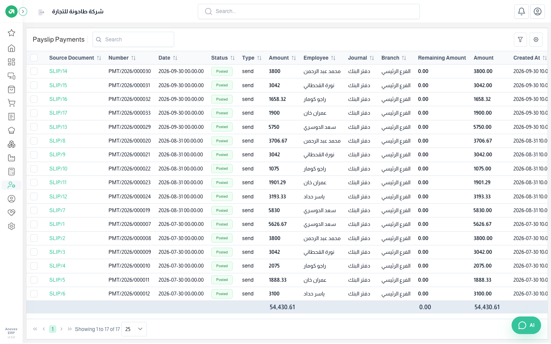Screen dimensions: 551x344
Task: Open the user profile icon in header
Action: [538, 11]
